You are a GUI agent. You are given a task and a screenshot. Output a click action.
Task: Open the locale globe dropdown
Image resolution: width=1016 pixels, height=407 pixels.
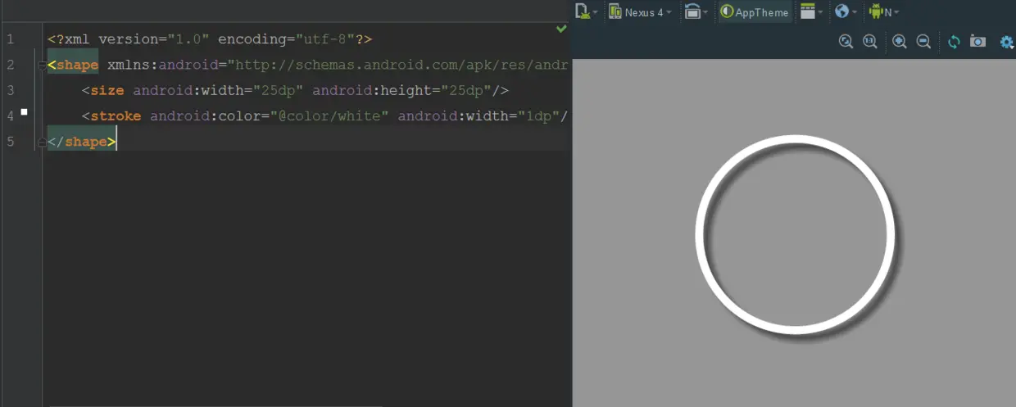[846, 11]
